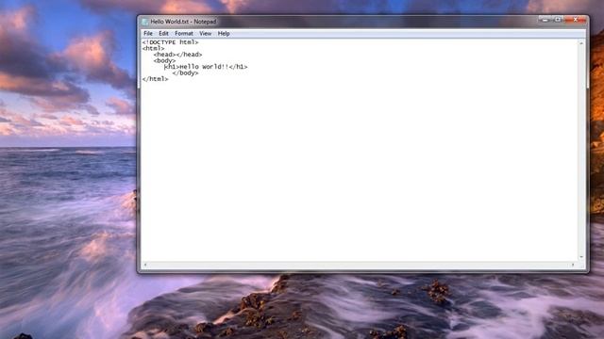
Task: Open the Edit menu
Action: coord(163,34)
